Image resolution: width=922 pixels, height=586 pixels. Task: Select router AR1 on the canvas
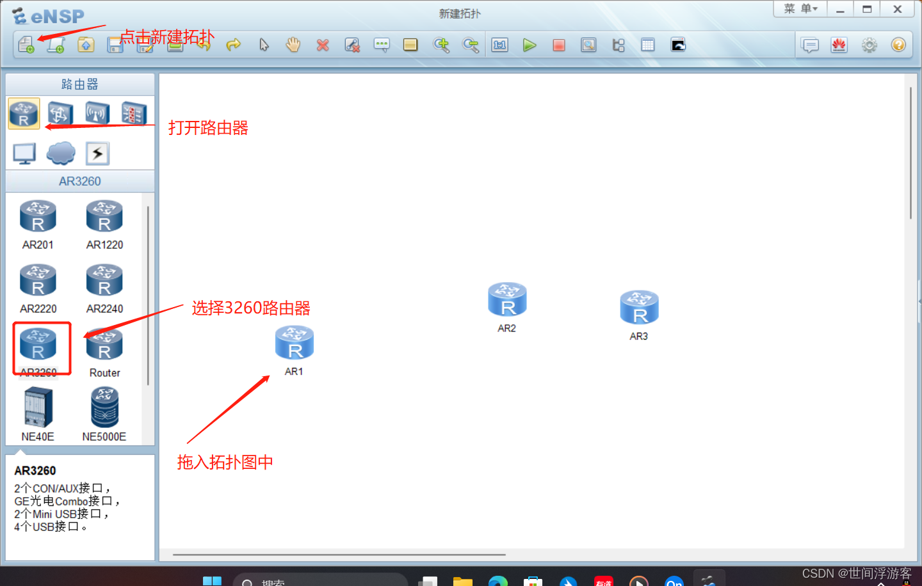(295, 343)
